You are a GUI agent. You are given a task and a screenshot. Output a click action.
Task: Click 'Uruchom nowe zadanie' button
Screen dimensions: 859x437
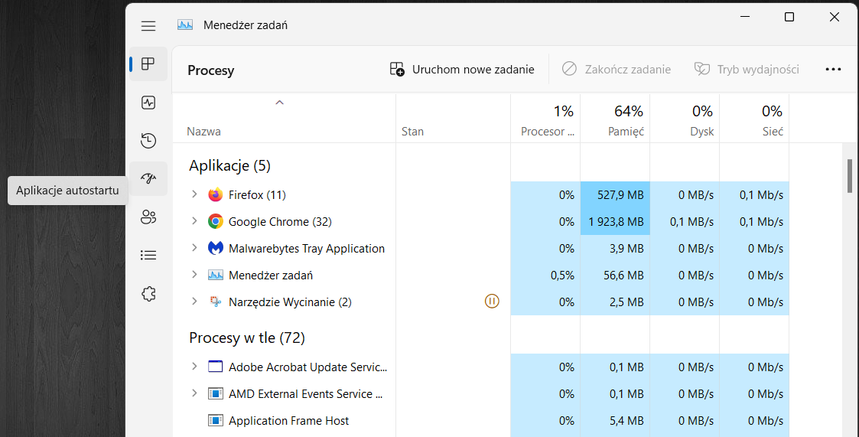[x=462, y=70]
